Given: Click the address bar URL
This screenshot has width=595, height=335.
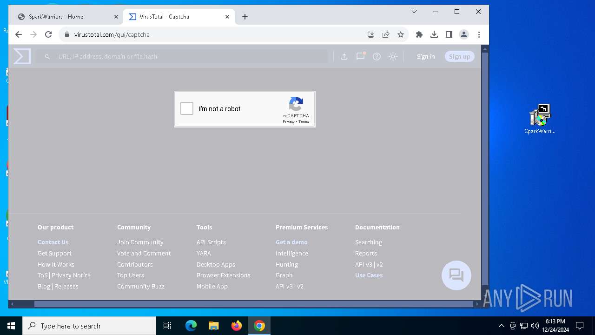Looking at the screenshot, I should (112, 34).
